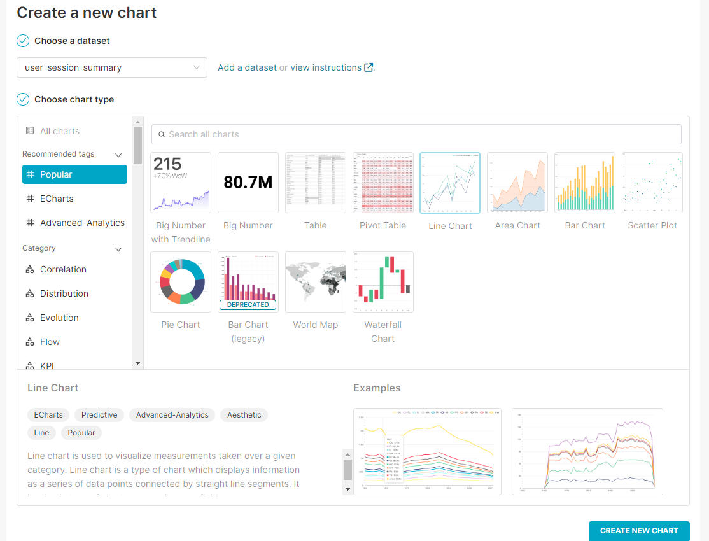Image resolution: width=709 pixels, height=541 pixels.
Task: Click the category icon beside Distribution
Action: click(30, 293)
